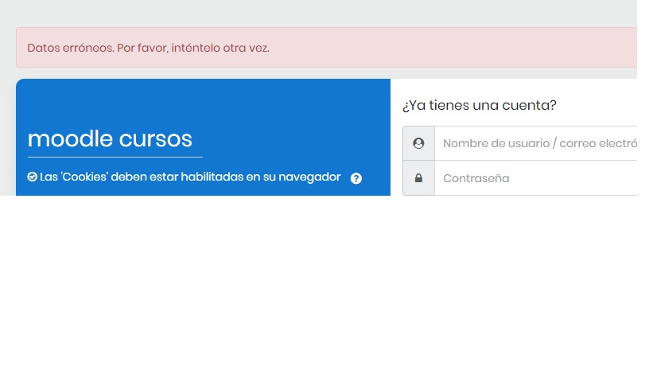Viewport: 649px width, 366px height.
Task: Click the 'moodle cursos' site title
Action: click(110, 138)
